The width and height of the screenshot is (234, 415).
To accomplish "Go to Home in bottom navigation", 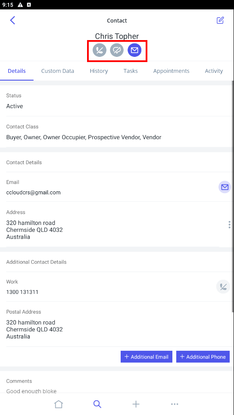I will (x=59, y=404).
